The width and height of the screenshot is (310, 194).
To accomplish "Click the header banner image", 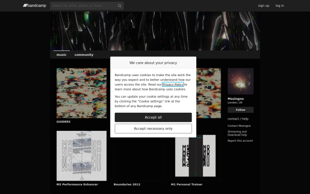I will [155, 31].
